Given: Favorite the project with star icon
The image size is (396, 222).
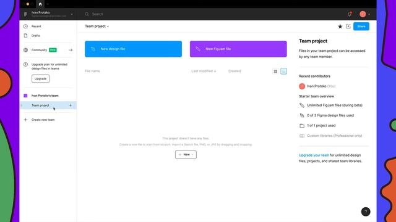Looking at the screenshot, I should pyautogui.click(x=340, y=27).
